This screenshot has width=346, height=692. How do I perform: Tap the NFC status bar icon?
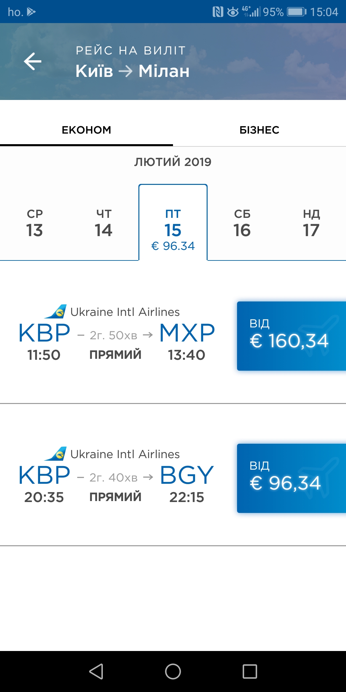(x=218, y=12)
